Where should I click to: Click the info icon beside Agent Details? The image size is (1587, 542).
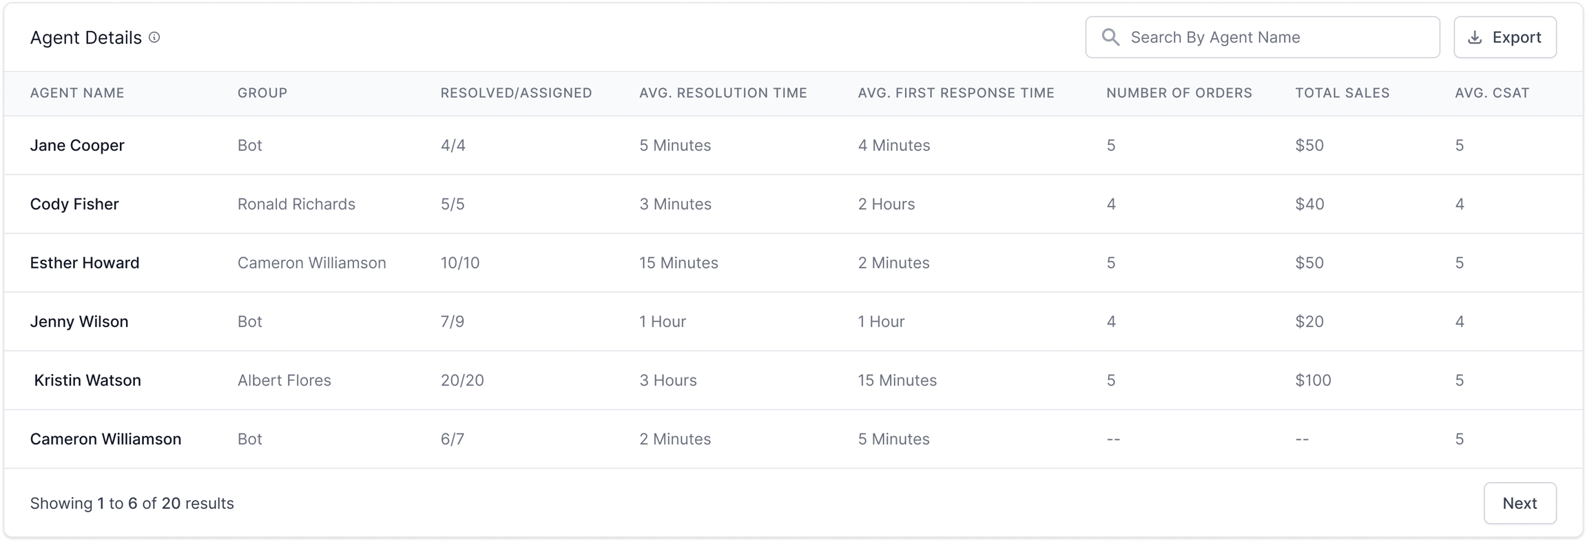pos(154,37)
